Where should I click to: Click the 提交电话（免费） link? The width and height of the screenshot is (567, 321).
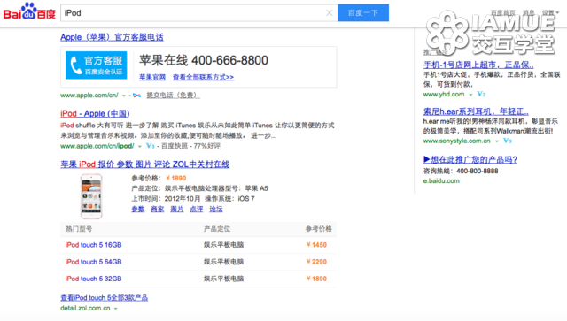(173, 96)
